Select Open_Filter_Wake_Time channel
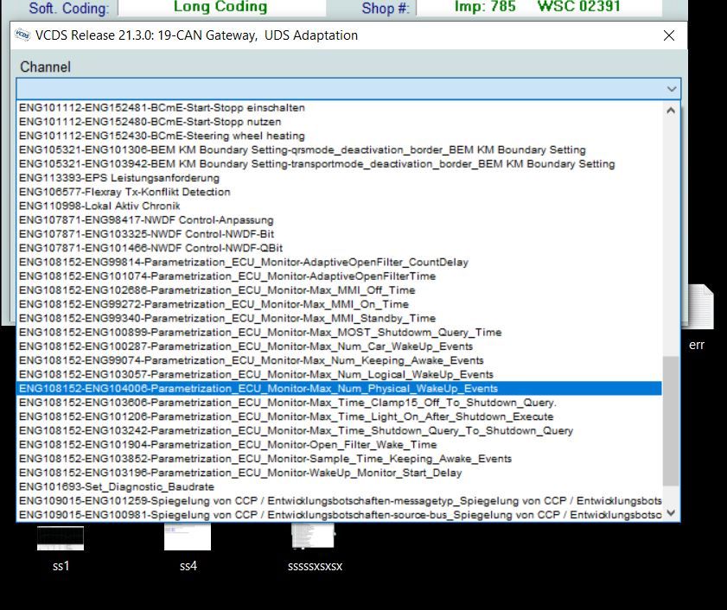727x610 pixels. point(339,444)
